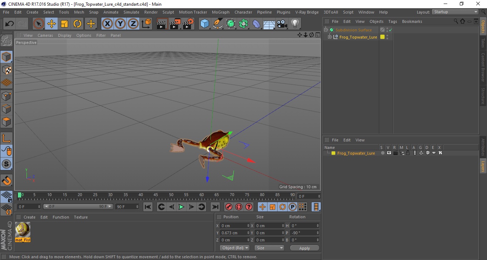
Task: Switch to the Content Browser tab
Action: [483, 67]
